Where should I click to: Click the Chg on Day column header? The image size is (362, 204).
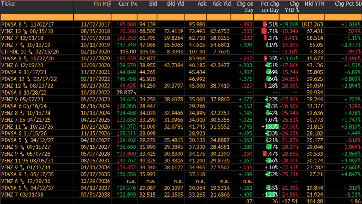pyautogui.click(x=245, y=7)
